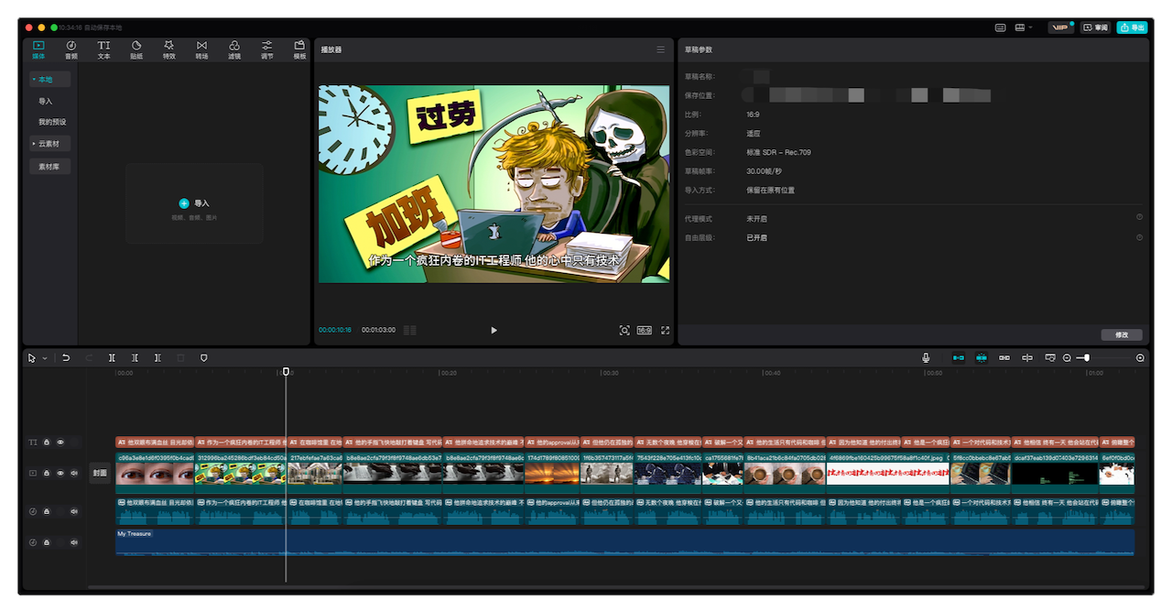Click the VIP badge

pyautogui.click(x=1060, y=27)
